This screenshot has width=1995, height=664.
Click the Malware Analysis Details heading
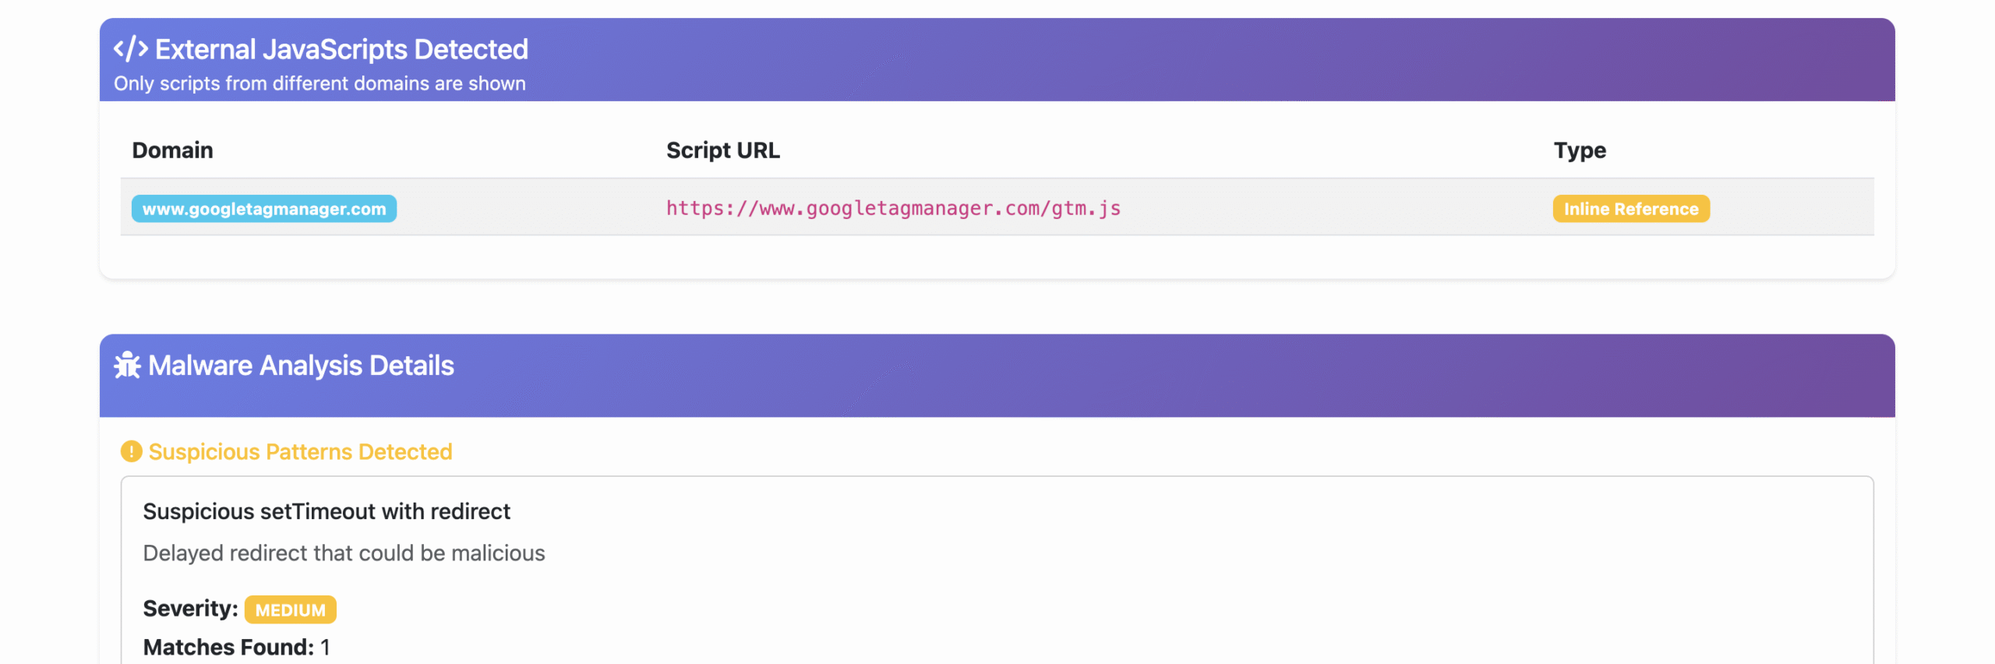(x=301, y=366)
